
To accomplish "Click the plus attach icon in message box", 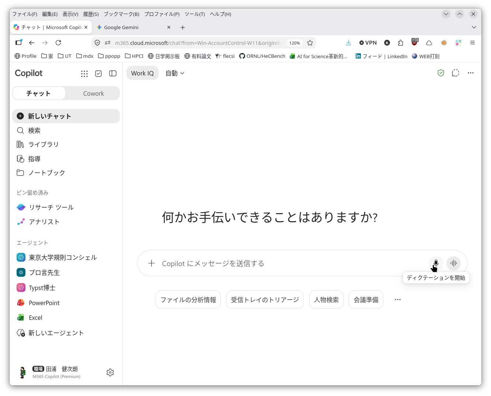I will tap(152, 263).
